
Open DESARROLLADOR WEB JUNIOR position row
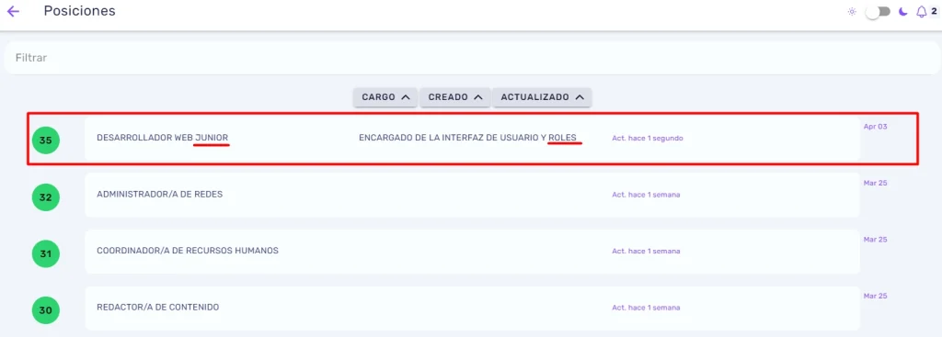point(472,138)
